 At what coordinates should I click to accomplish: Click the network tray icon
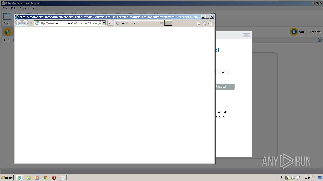coord(287,178)
